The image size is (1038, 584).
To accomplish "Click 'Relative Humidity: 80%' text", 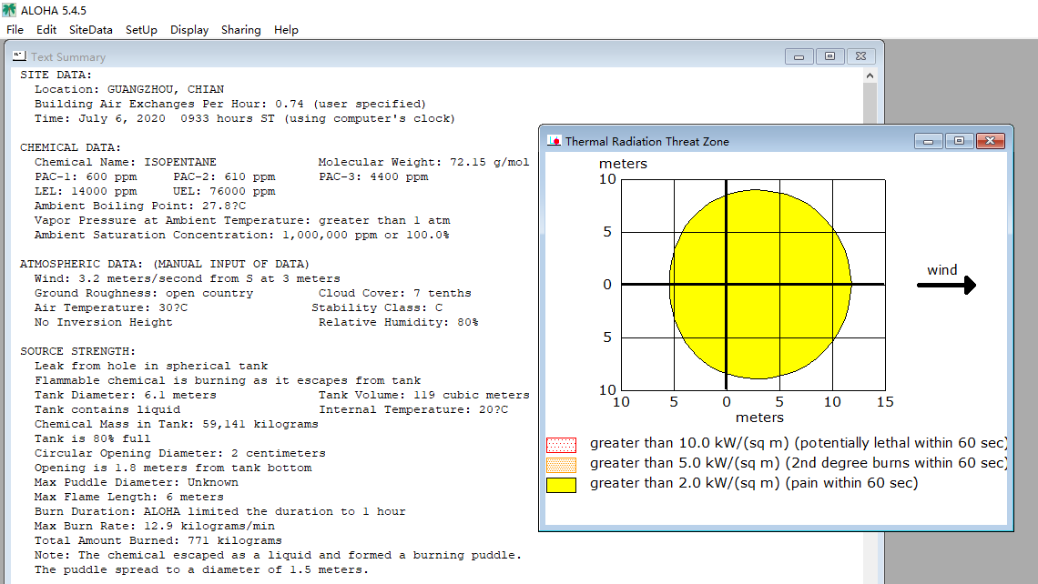I will [399, 322].
